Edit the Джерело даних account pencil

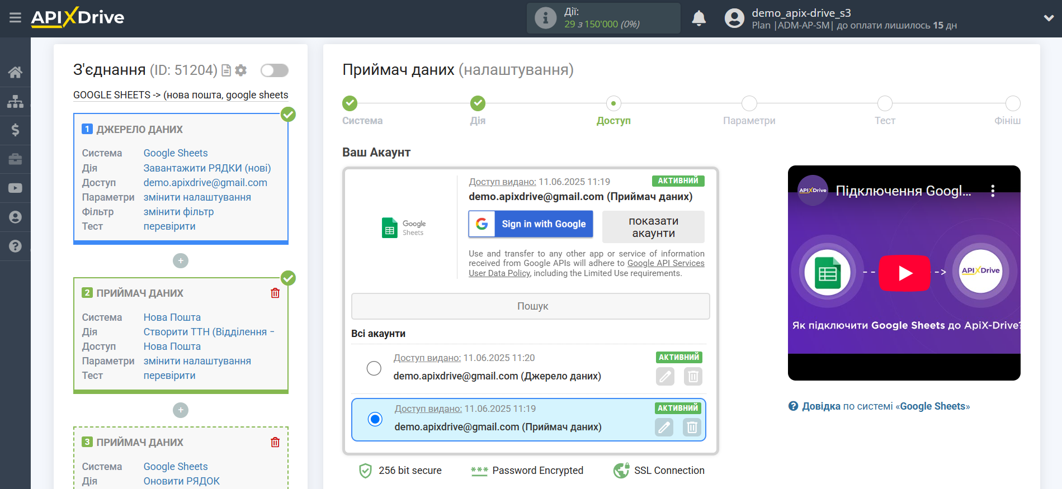click(x=665, y=377)
